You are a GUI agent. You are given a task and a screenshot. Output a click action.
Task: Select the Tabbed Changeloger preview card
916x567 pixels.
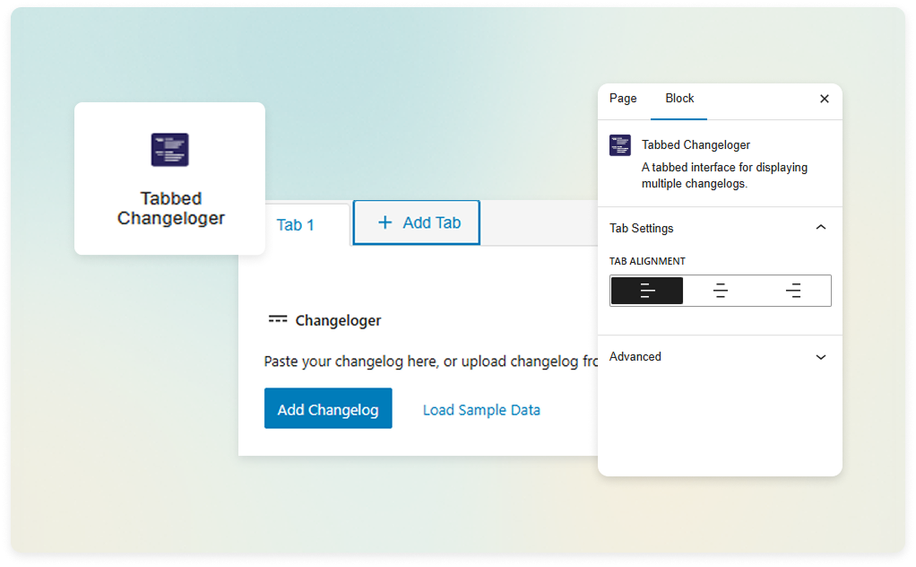pyautogui.click(x=169, y=178)
